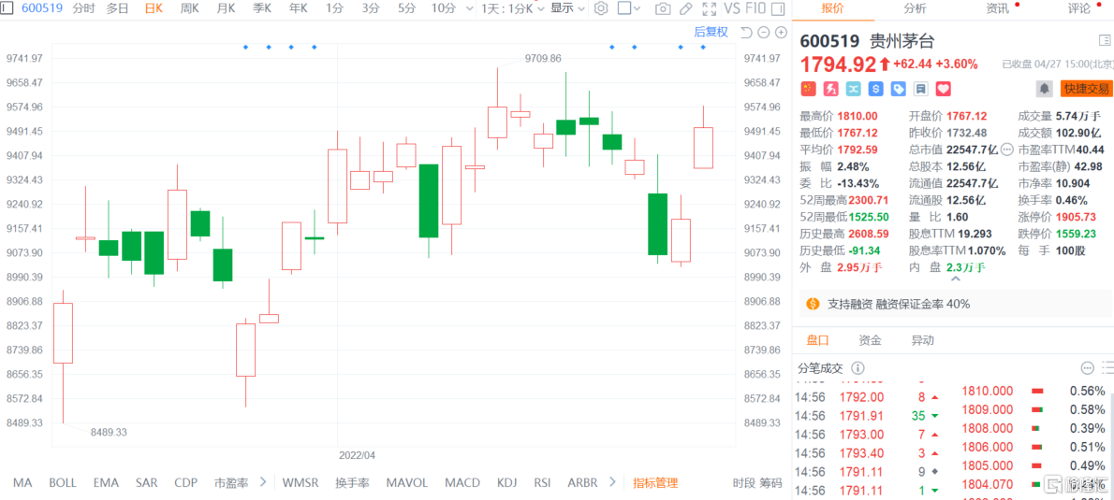The height and width of the screenshot is (500, 1114).
Task: Select the 5分 five-minute interval
Action: (x=406, y=8)
